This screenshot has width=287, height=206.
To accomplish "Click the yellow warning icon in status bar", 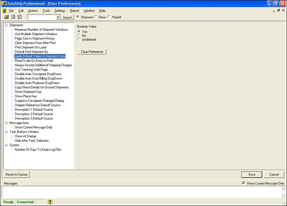I will pyautogui.click(x=50, y=202).
